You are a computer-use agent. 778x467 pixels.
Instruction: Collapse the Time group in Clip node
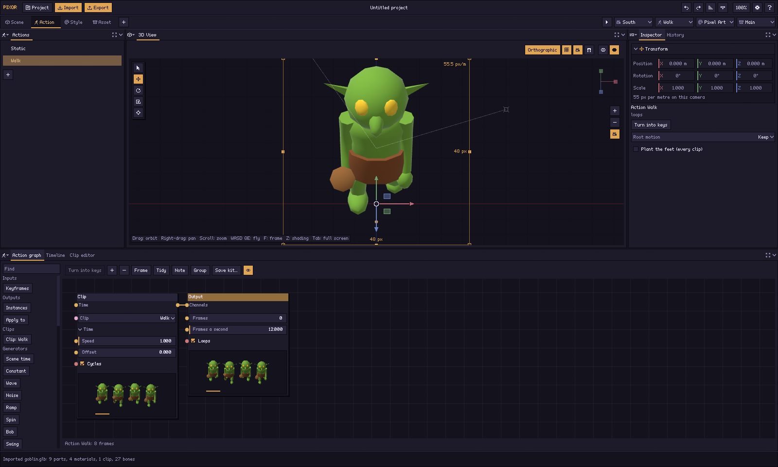pyautogui.click(x=80, y=330)
